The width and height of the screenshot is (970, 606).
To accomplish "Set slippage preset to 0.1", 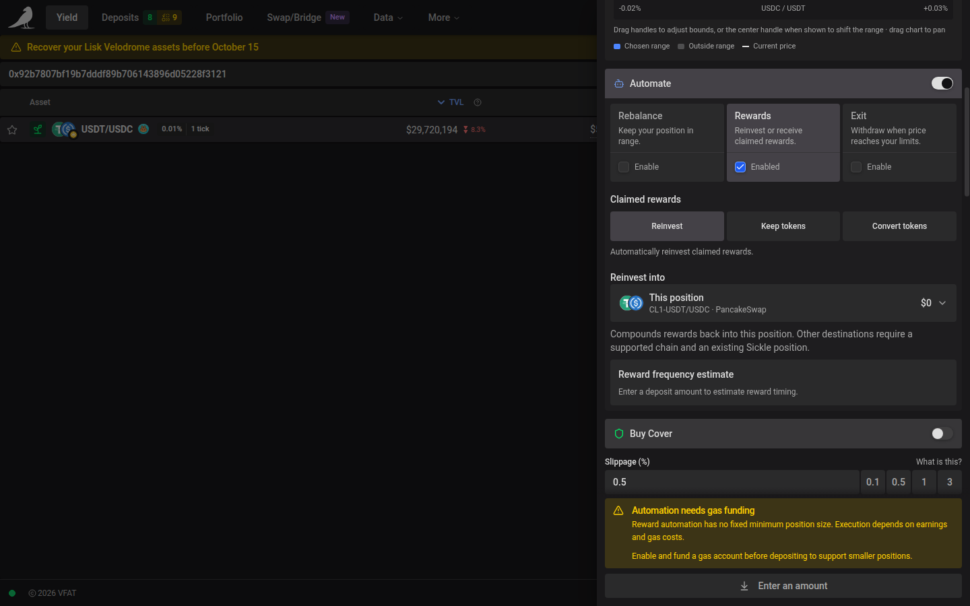I will tap(873, 482).
